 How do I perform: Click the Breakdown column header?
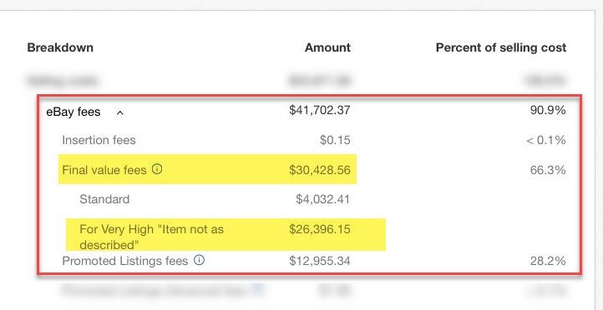60,47
